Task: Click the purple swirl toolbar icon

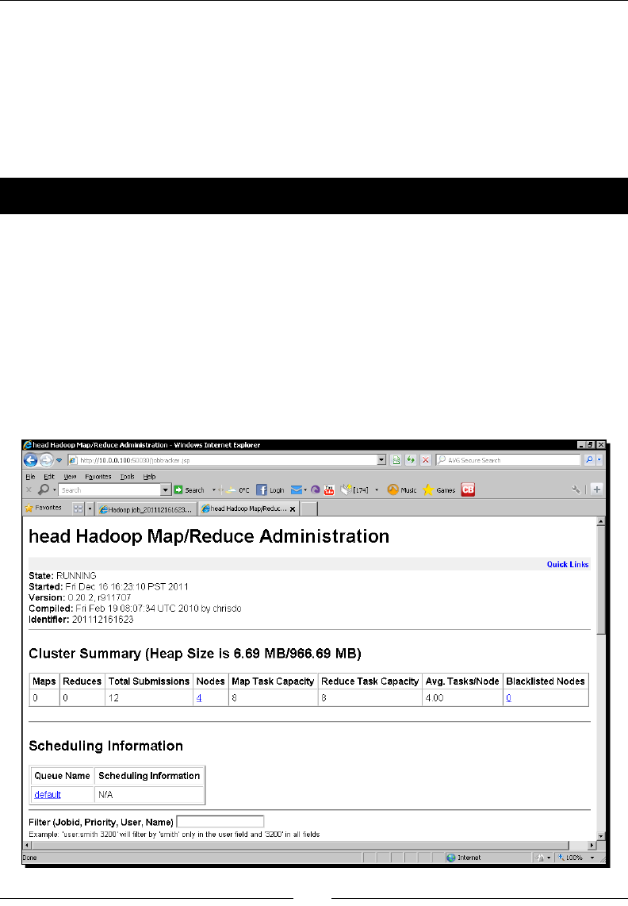Action: click(315, 490)
